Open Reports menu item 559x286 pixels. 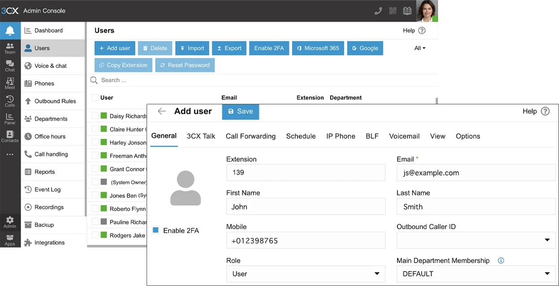53,172
